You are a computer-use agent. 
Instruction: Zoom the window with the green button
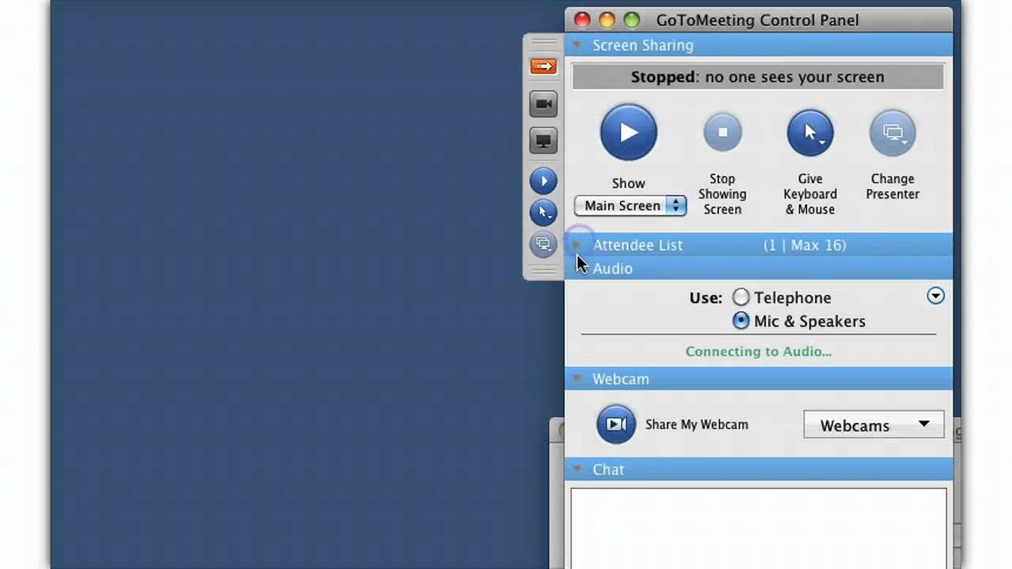(x=631, y=20)
